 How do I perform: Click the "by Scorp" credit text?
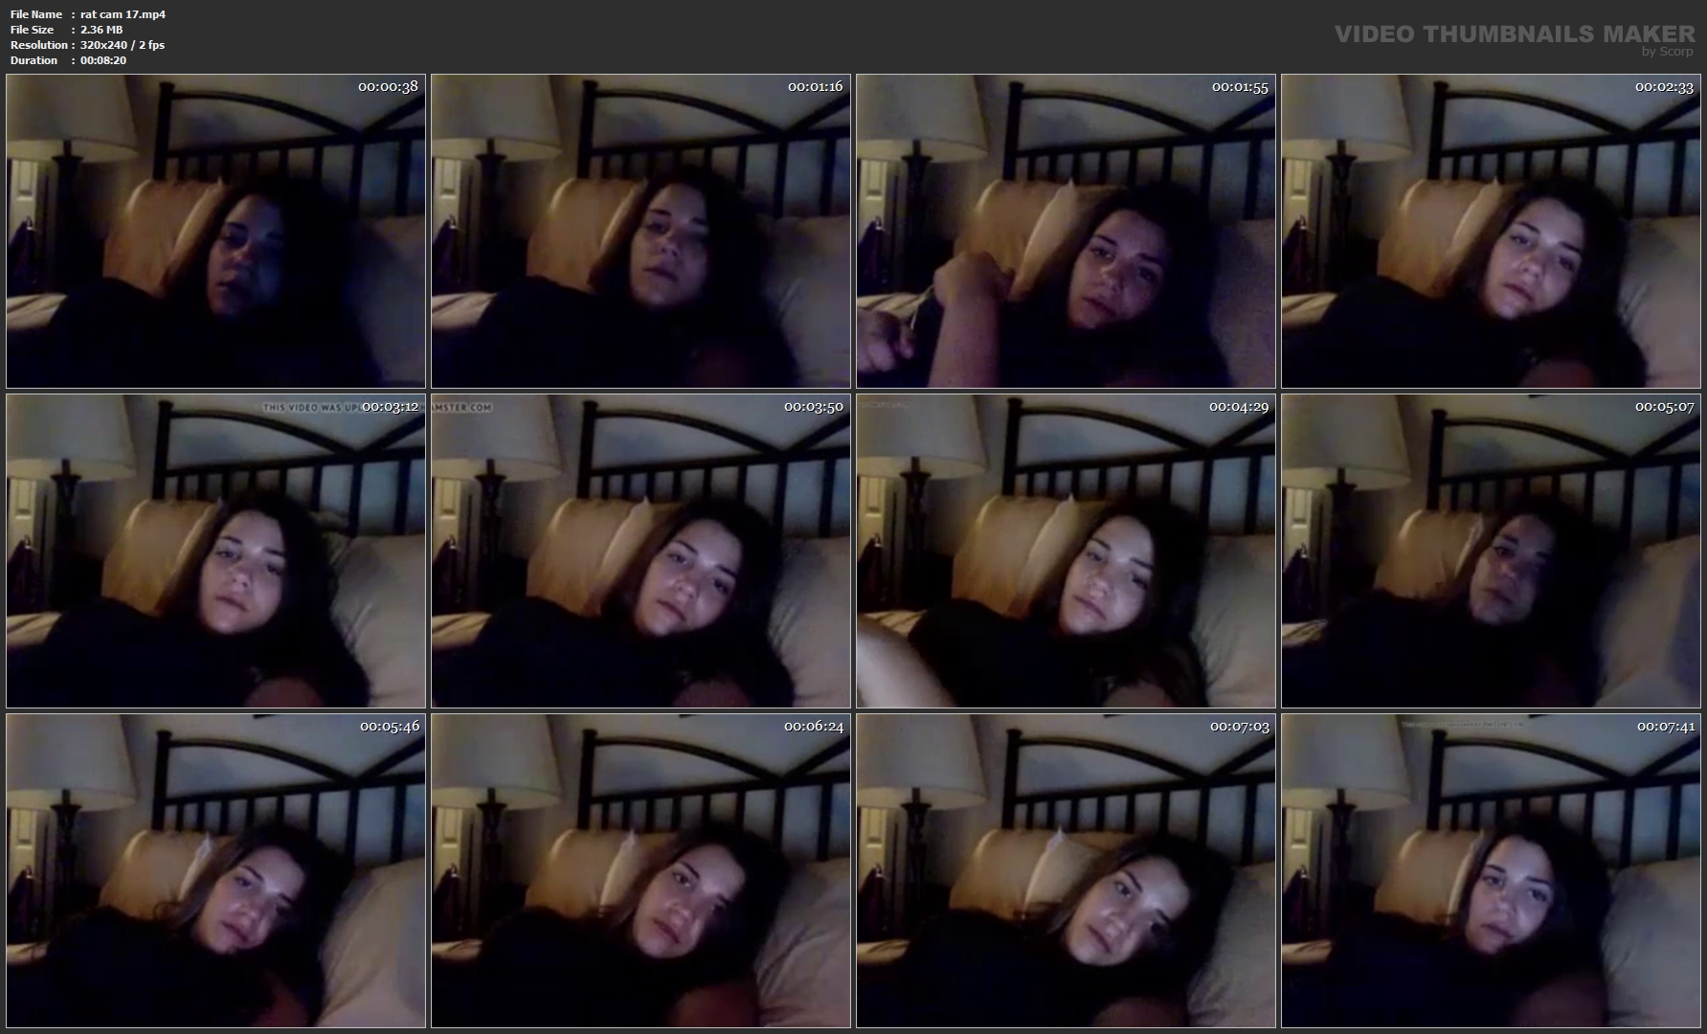(1667, 52)
